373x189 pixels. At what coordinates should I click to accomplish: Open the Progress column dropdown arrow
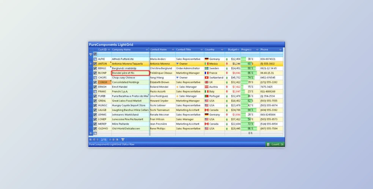[x=257, y=50]
